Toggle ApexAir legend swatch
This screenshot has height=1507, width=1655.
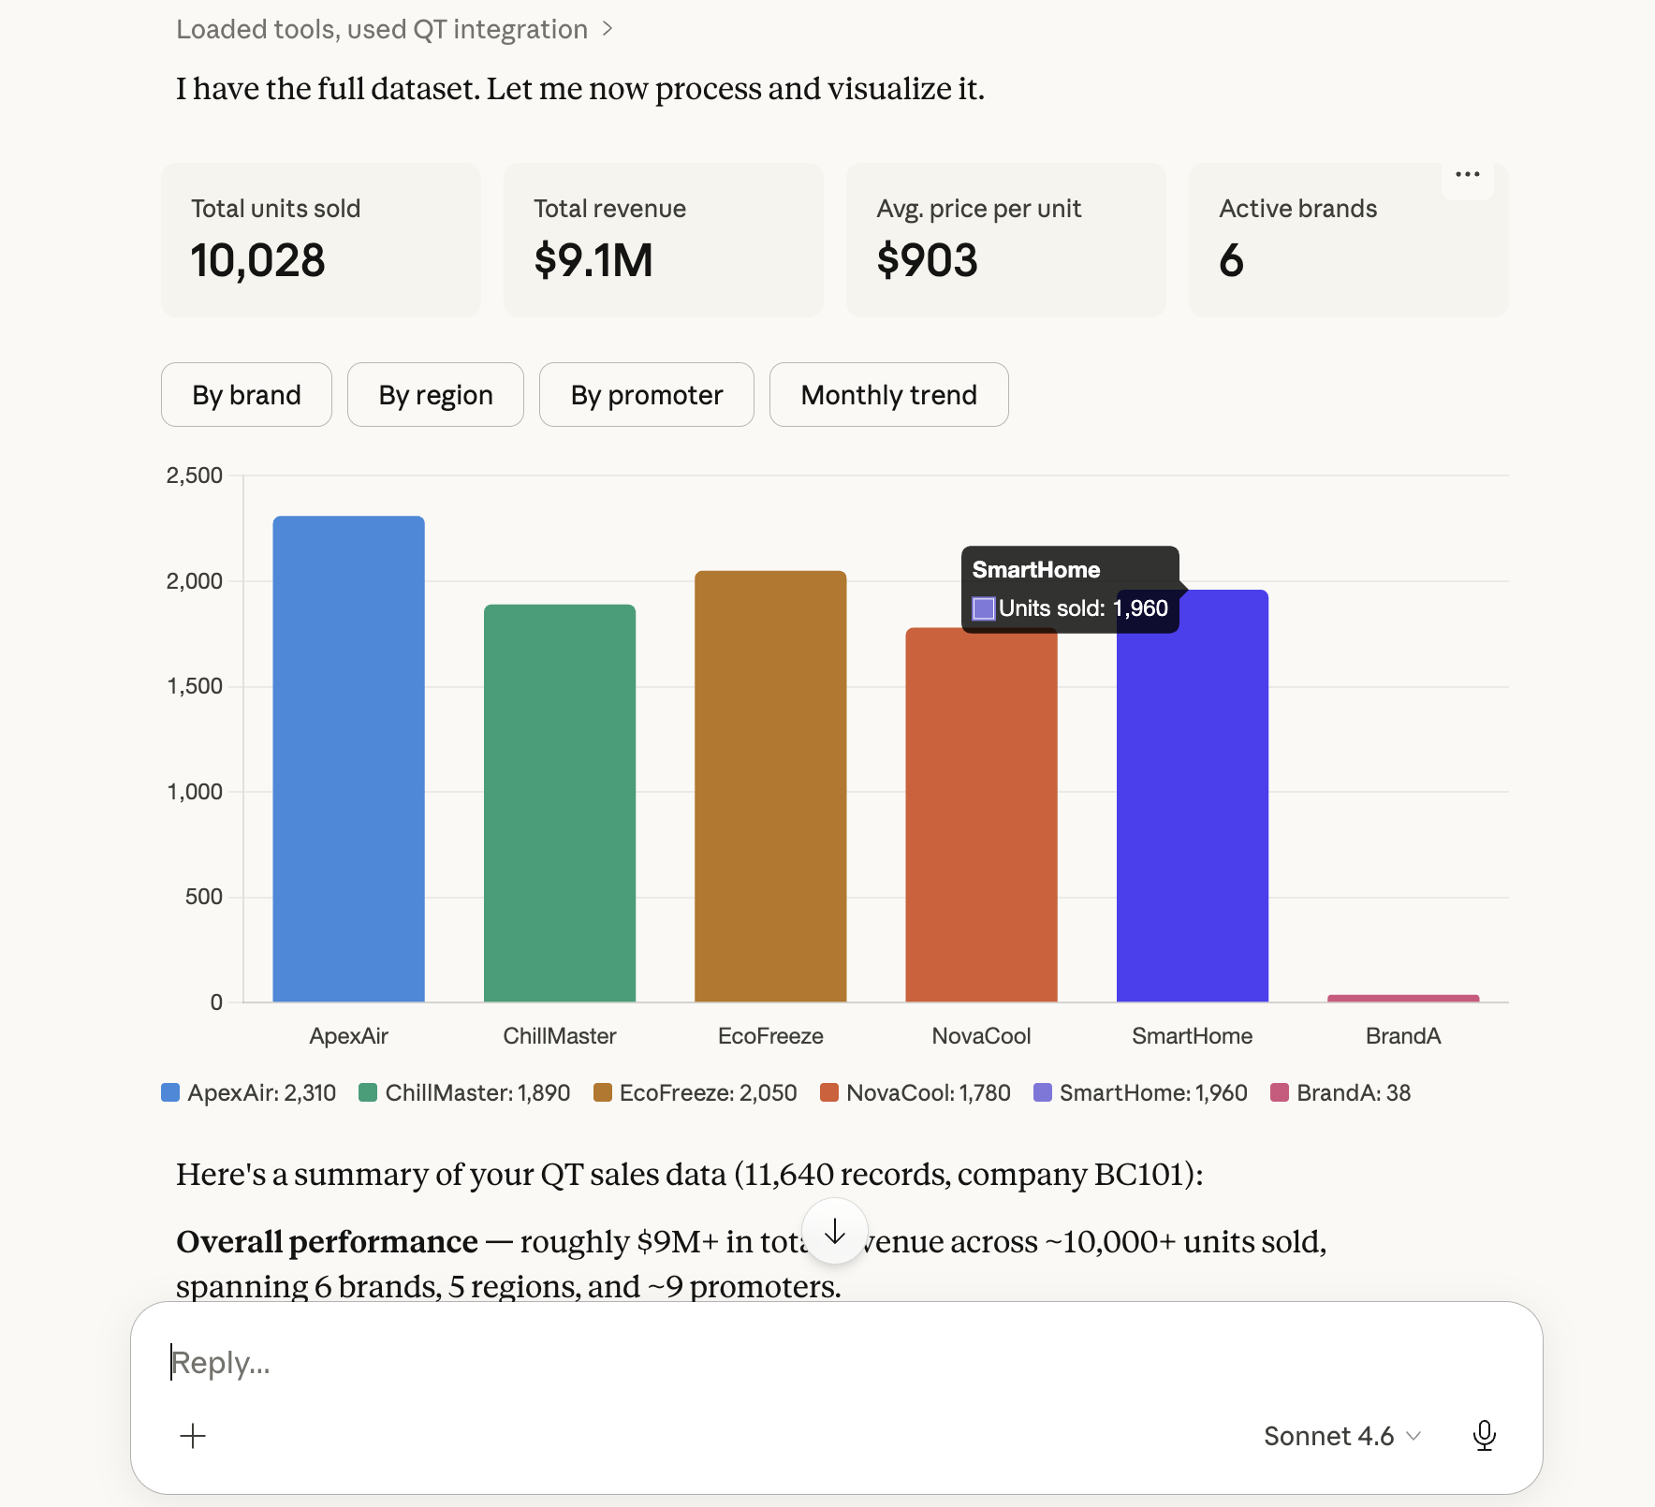click(170, 1092)
